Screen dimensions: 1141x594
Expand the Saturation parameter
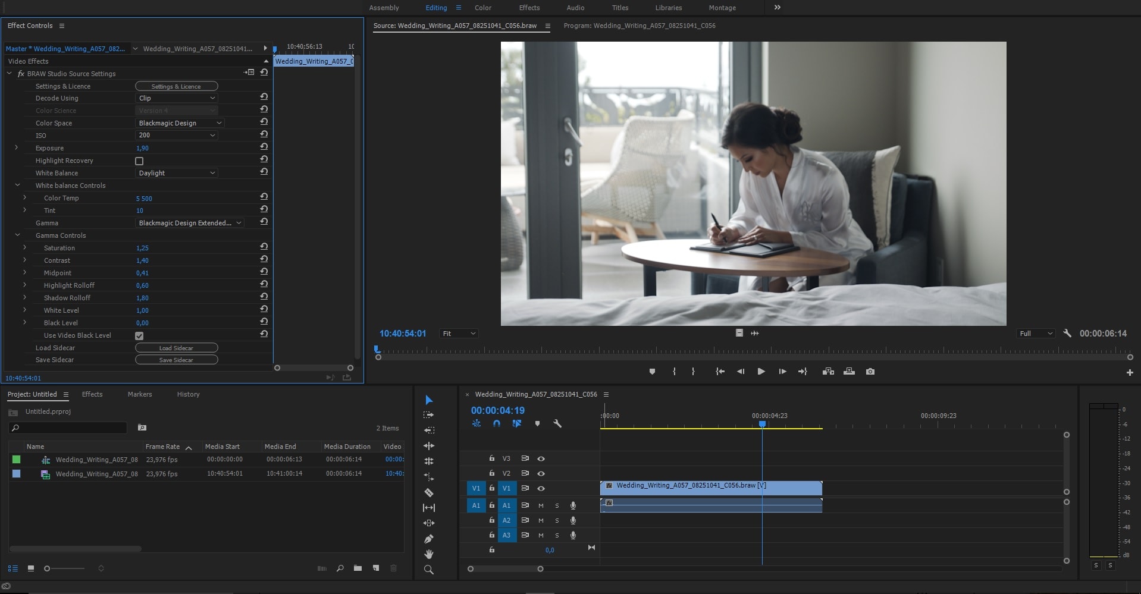[x=24, y=247]
